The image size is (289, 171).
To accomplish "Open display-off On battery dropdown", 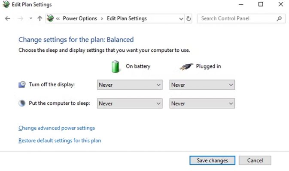I will click(x=130, y=85).
